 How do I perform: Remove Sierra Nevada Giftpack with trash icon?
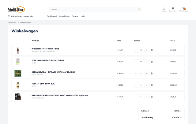(152, 74)
